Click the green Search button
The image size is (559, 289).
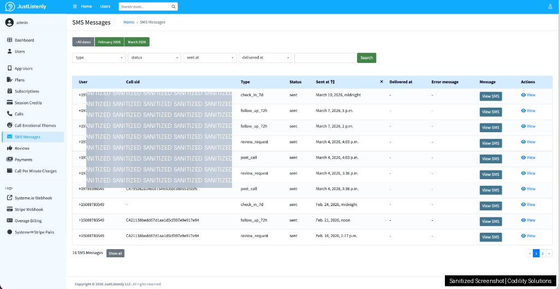[366, 58]
